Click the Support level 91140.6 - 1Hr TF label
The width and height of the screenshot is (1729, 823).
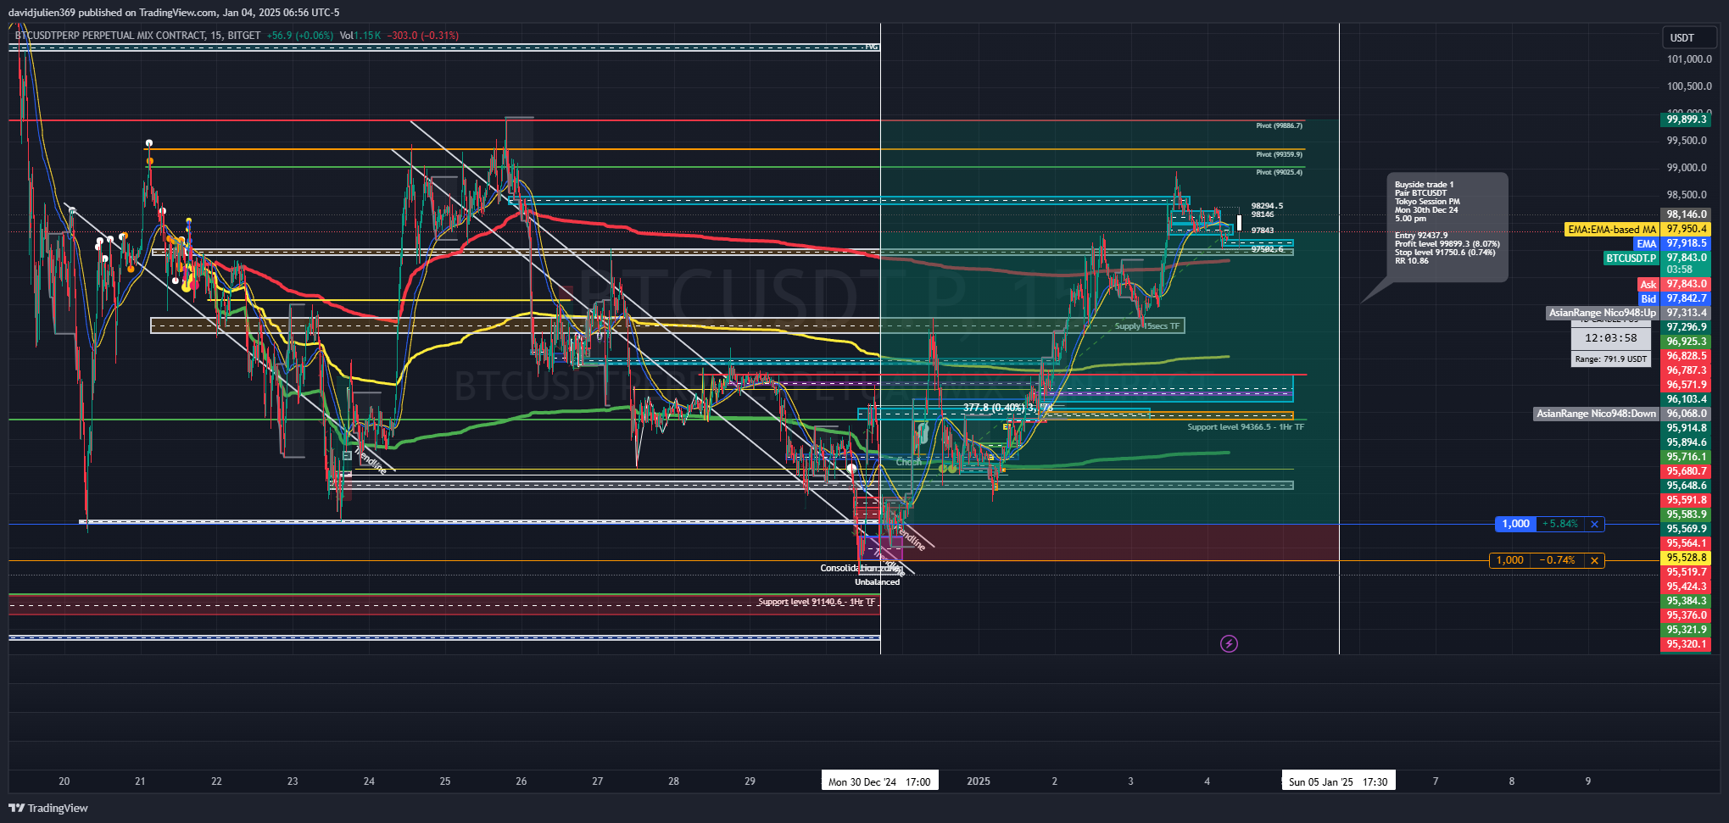coord(817,602)
